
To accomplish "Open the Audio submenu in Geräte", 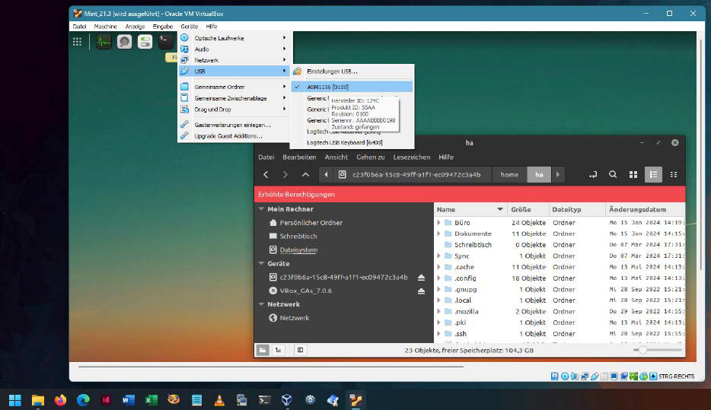I will (x=234, y=49).
